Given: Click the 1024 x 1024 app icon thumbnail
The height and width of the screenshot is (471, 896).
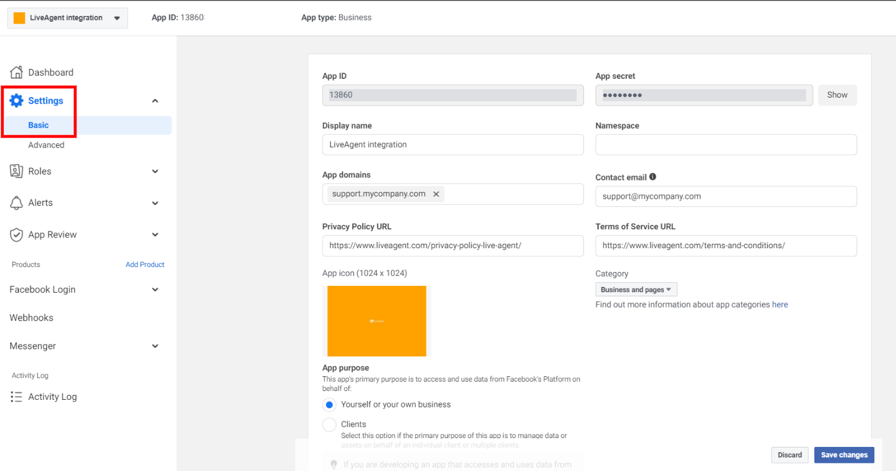Looking at the screenshot, I should tap(377, 321).
